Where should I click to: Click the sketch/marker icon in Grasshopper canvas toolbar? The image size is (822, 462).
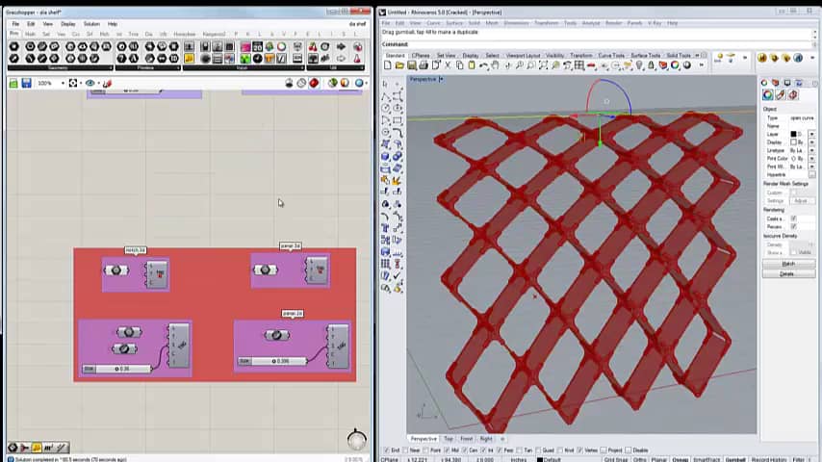tap(107, 84)
